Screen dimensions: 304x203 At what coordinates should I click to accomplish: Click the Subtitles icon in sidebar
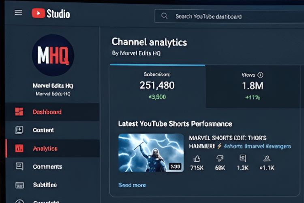(x=19, y=185)
